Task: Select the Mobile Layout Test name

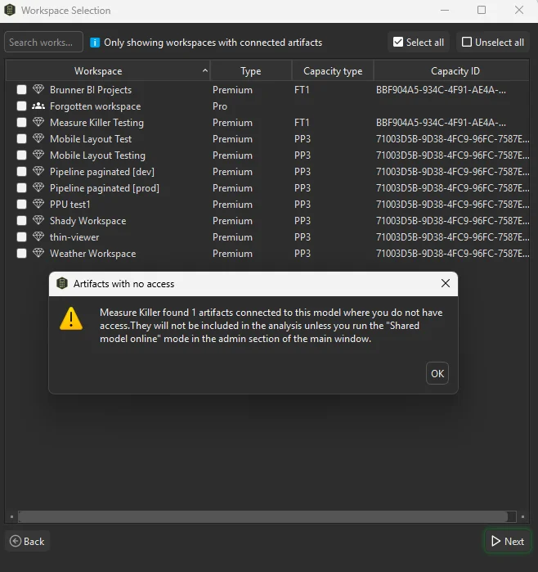Action: coord(91,139)
